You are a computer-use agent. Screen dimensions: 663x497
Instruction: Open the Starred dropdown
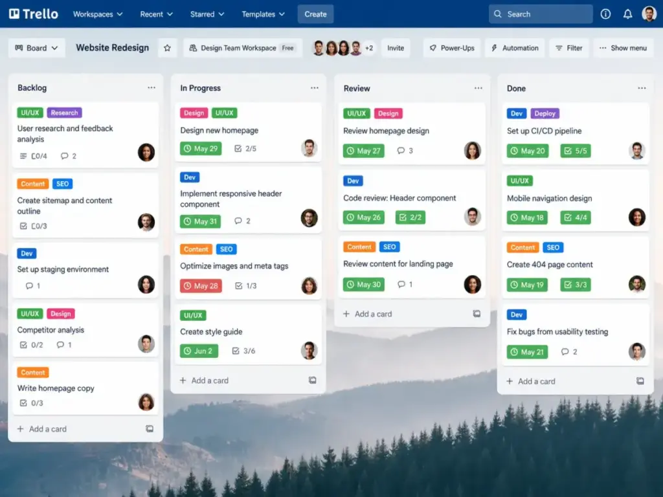tap(207, 14)
